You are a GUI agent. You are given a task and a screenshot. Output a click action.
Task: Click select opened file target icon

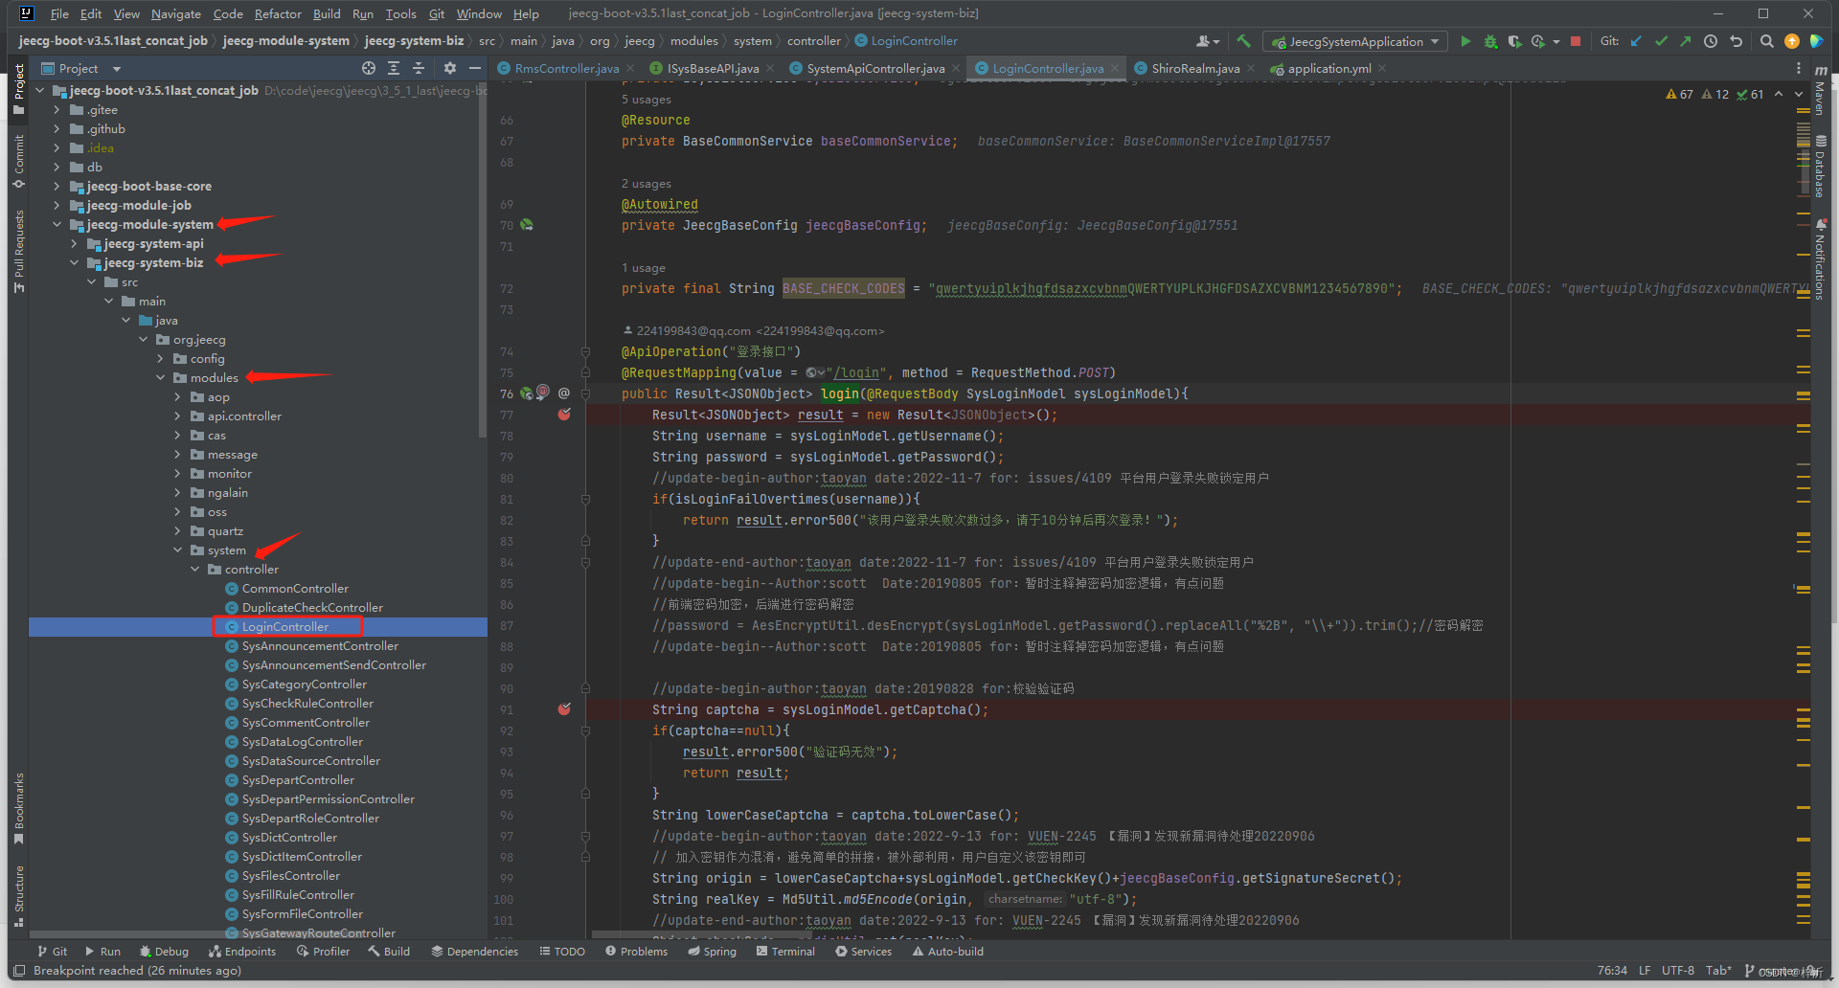(369, 68)
